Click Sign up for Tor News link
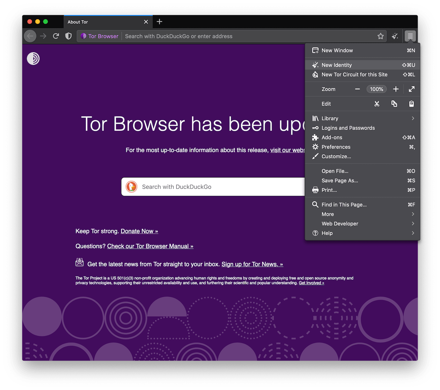The image size is (440, 390). coord(252,264)
